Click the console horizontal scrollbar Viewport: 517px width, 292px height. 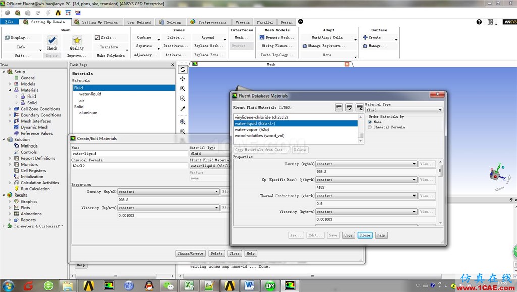click(x=312, y=276)
